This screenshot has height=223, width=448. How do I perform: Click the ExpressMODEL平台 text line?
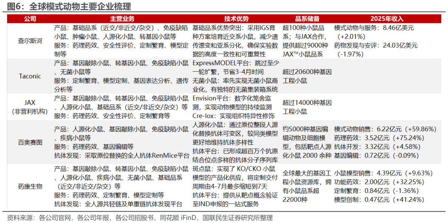[x=235, y=63]
